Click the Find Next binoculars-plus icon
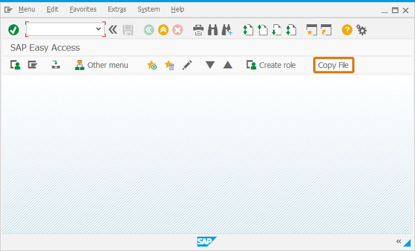 (227, 30)
